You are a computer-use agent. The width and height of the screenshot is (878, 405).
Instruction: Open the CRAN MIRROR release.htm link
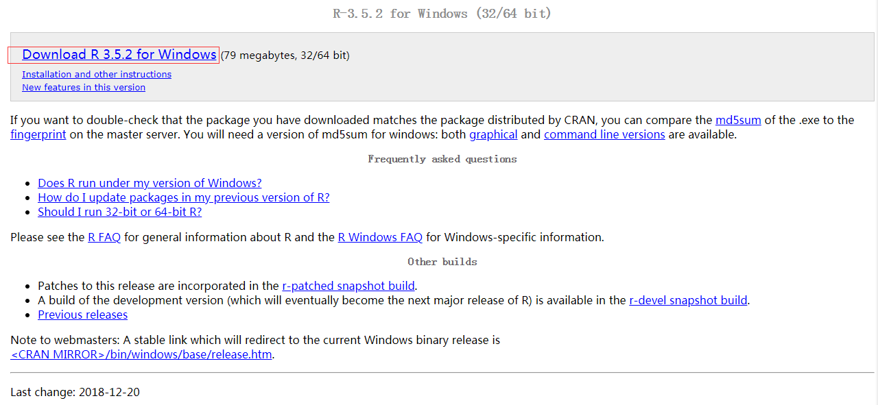[x=142, y=354]
